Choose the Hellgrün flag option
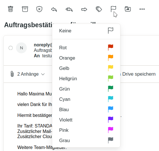This screenshot has width=159, height=151. pos(86,79)
